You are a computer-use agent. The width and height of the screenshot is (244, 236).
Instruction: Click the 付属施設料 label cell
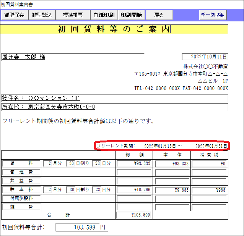(x=21, y=198)
